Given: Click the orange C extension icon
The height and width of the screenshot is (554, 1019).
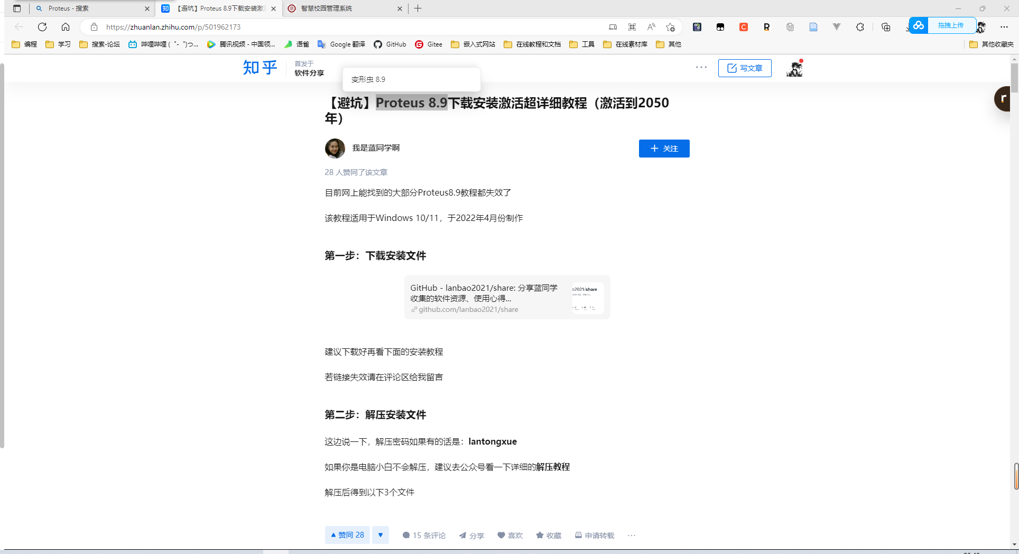Looking at the screenshot, I should (744, 27).
